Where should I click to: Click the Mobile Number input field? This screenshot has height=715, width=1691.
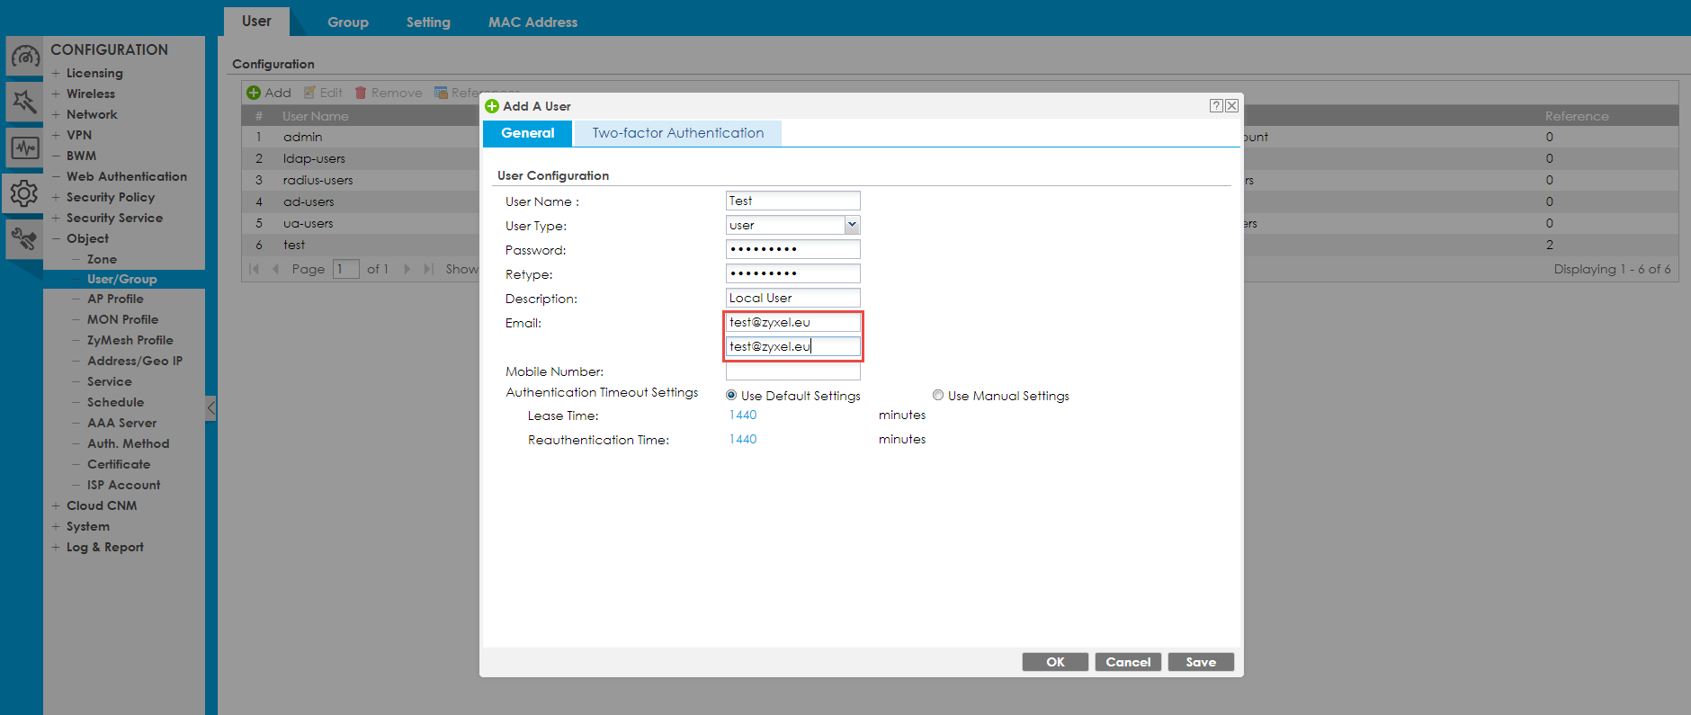coord(792,371)
